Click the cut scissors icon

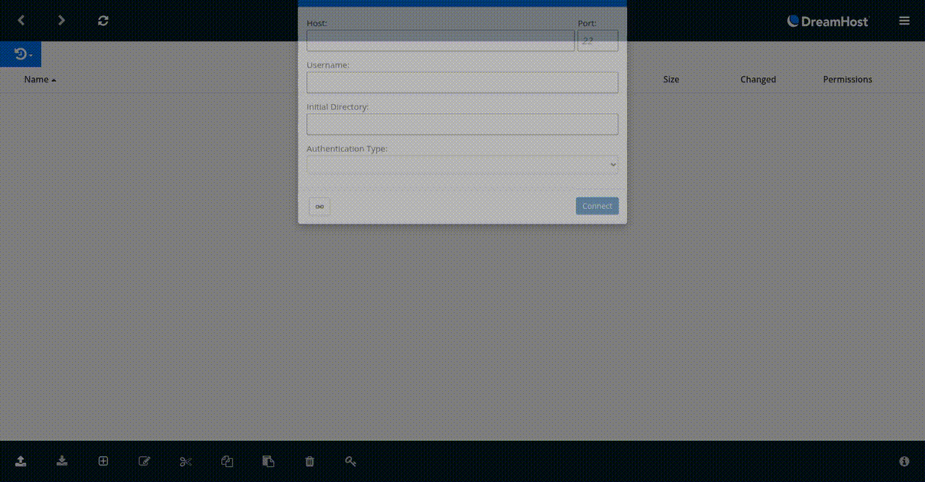(186, 461)
